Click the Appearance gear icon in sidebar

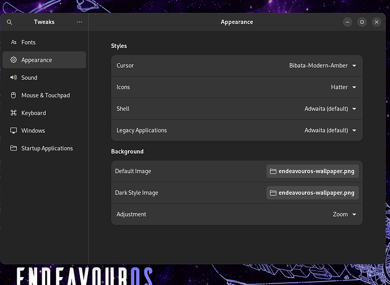coord(14,60)
